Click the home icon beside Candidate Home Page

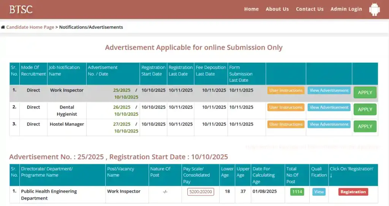coord(3,27)
